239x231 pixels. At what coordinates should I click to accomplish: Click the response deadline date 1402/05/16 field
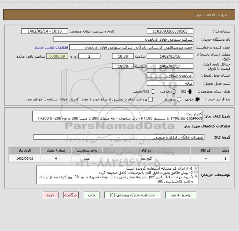click(x=170, y=56)
